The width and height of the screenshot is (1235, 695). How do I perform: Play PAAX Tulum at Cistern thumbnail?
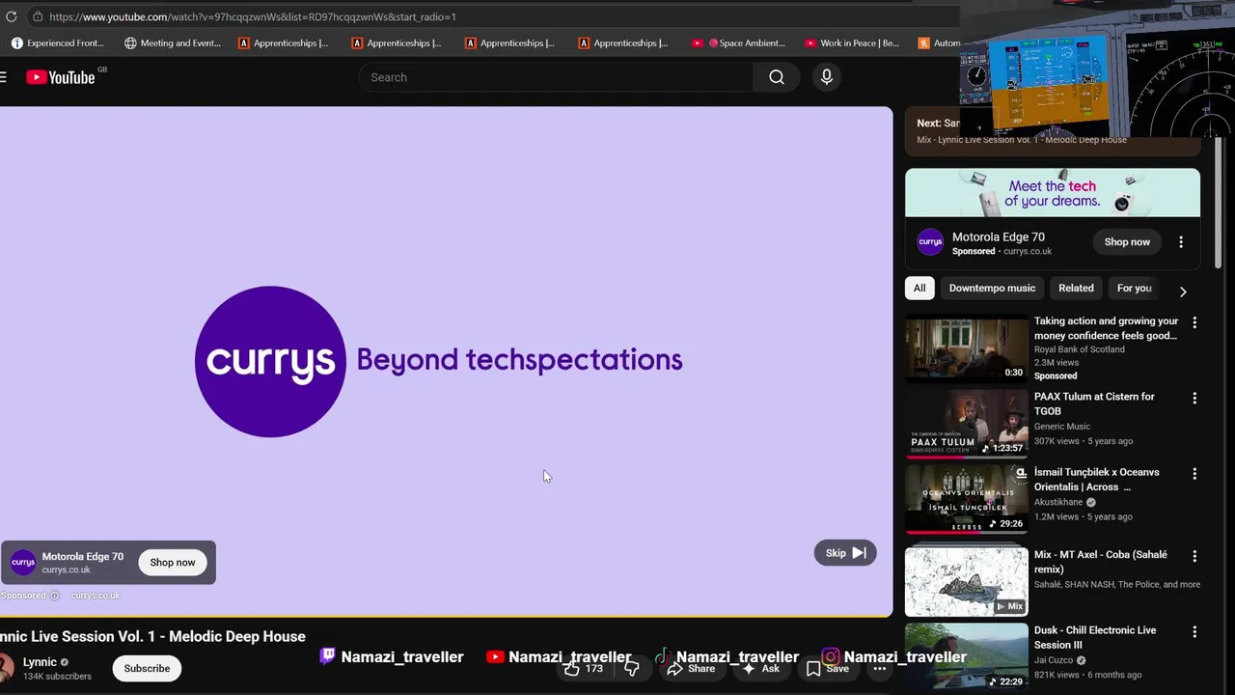(x=967, y=424)
